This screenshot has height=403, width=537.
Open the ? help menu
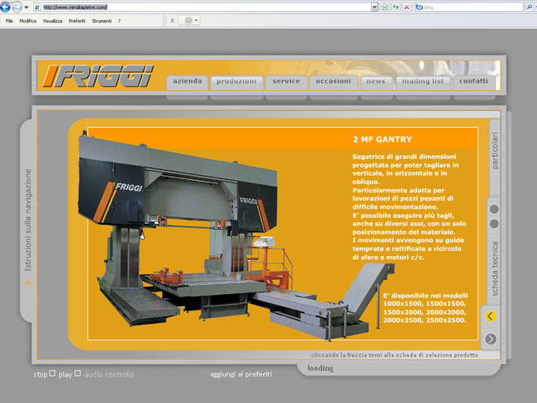pyautogui.click(x=119, y=21)
